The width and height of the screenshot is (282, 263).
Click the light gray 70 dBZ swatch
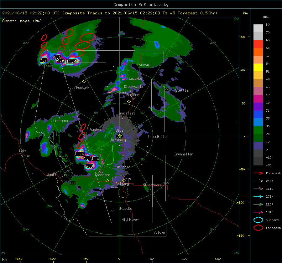[x=258, y=28]
